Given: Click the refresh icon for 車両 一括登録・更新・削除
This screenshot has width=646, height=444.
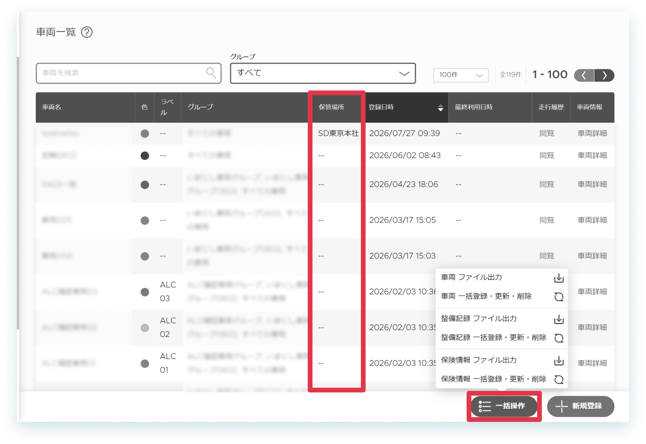Looking at the screenshot, I should pos(559,297).
